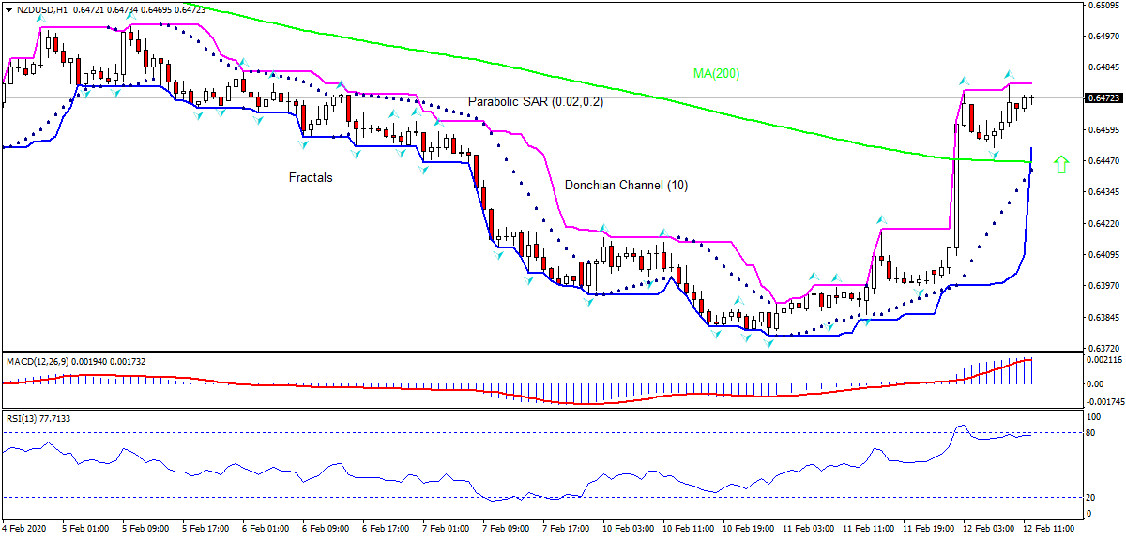This screenshot has height=539, width=1126.
Task: Select the Donchian Channel (10) label
Action: pyautogui.click(x=626, y=186)
